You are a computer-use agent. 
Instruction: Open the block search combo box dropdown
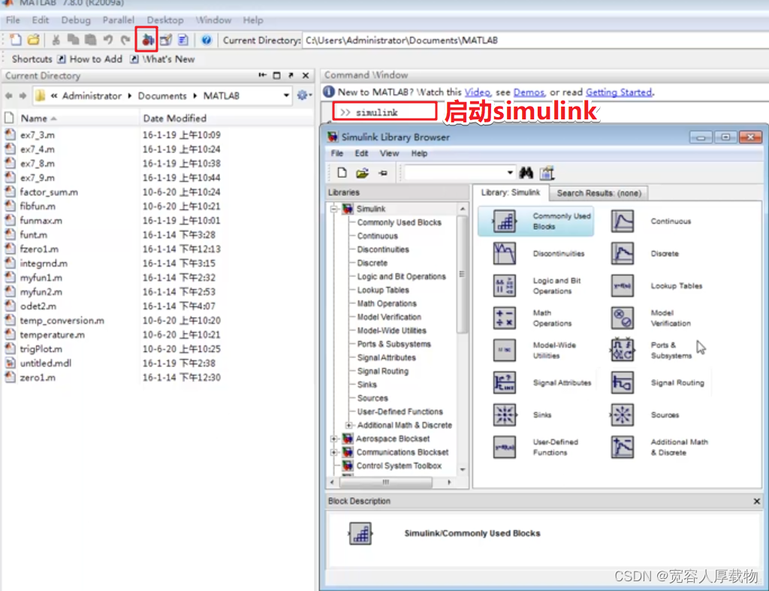[x=510, y=173]
